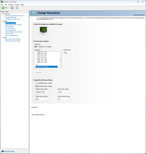This screenshot has height=154, width=146.
Task: Collapse the 3D Settings tree node
Action: [x=2, y=14]
